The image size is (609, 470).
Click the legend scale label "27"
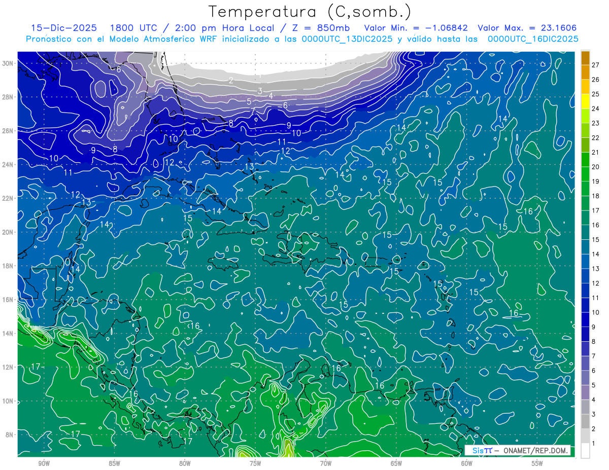[596, 65]
